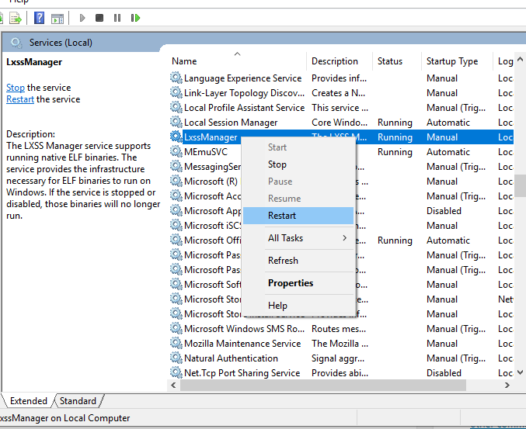This screenshot has width=526, height=429.
Task: Click the Pause Service toolbar icon
Action: click(x=117, y=18)
